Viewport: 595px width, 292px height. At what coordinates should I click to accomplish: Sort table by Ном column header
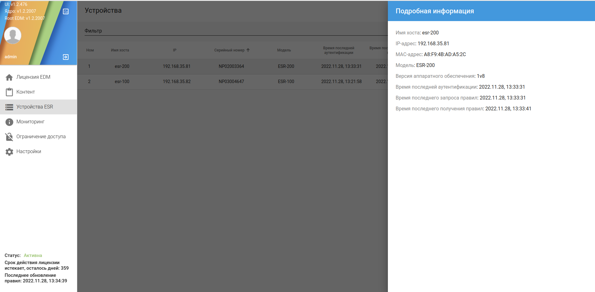pos(90,50)
